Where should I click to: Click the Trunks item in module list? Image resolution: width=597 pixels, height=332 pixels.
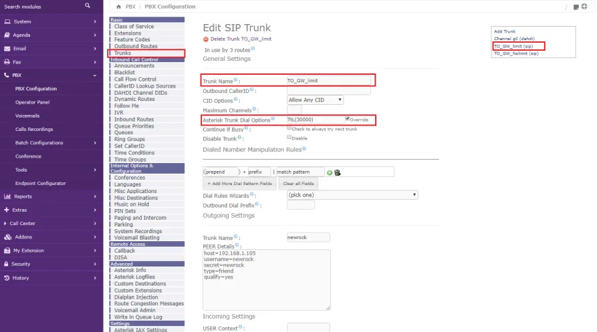(x=122, y=53)
